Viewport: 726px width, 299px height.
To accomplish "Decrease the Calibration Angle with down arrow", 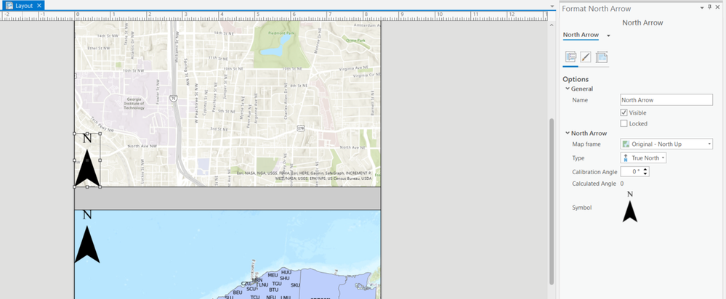I will pyautogui.click(x=646, y=174).
